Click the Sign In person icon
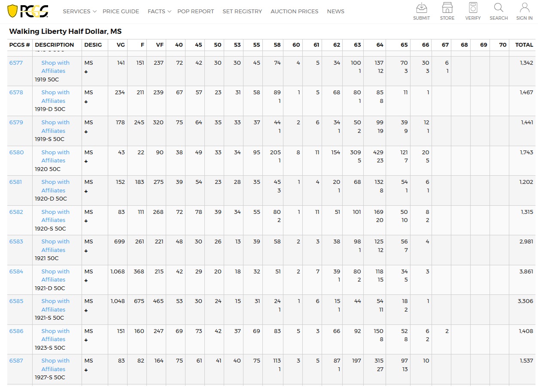This screenshot has width=538, height=387. coord(524,8)
